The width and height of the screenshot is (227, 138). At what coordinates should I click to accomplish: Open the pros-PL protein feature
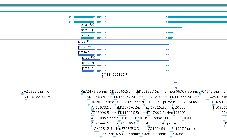126,71
